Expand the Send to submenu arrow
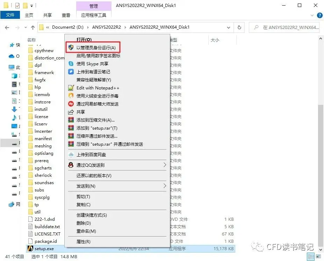The width and height of the screenshot is (324, 261). pos(165,186)
